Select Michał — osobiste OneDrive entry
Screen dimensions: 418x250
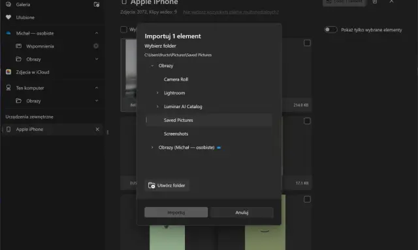point(35,33)
